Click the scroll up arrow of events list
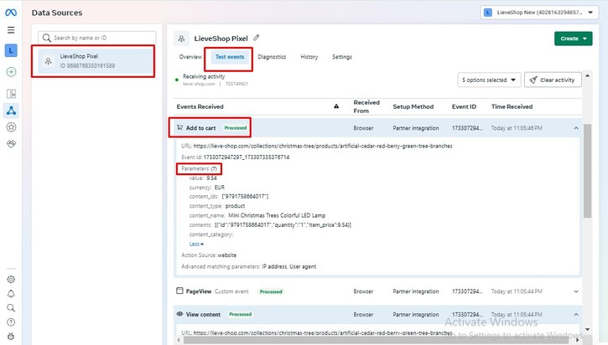608x345 pixels. [x=587, y=76]
